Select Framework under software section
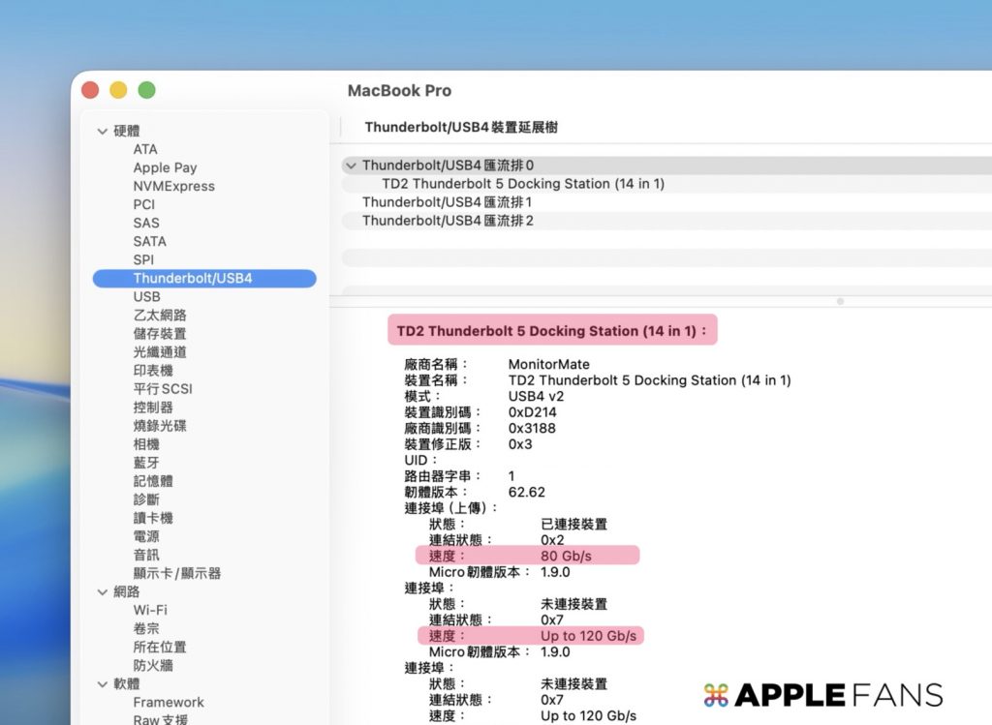The width and height of the screenshot is (992, 725). click(169, 702)
